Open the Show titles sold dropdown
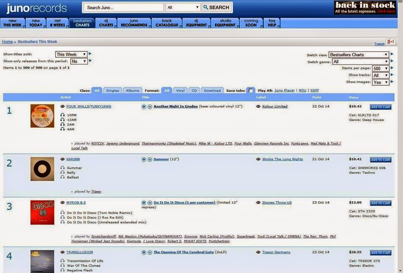 click(x=71, y=54)
